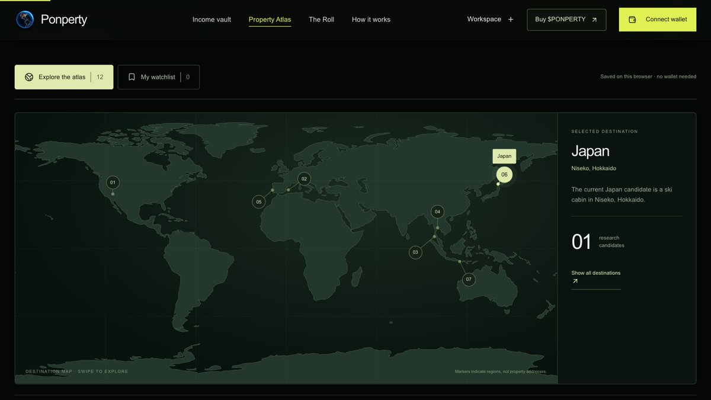
Task: Select map marker 03 near Southeast Asia
Action: point(415,252)
